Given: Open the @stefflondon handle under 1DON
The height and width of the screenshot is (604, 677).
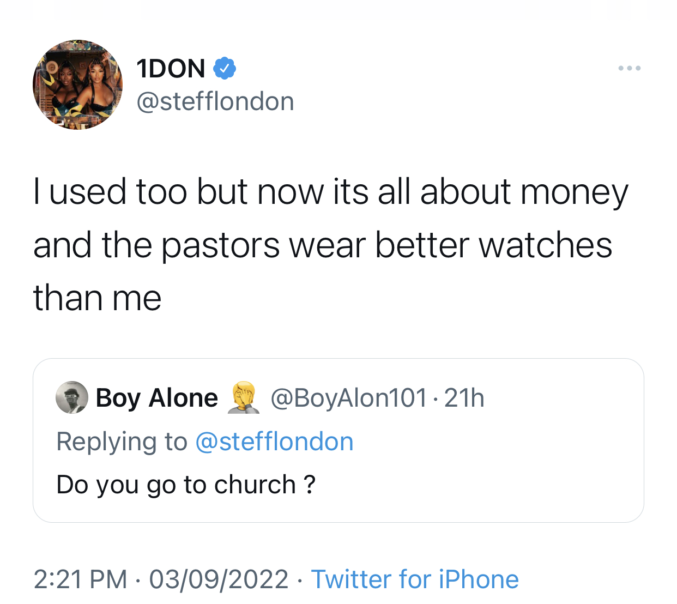Looking at the screenshot, I should point(215,101).
